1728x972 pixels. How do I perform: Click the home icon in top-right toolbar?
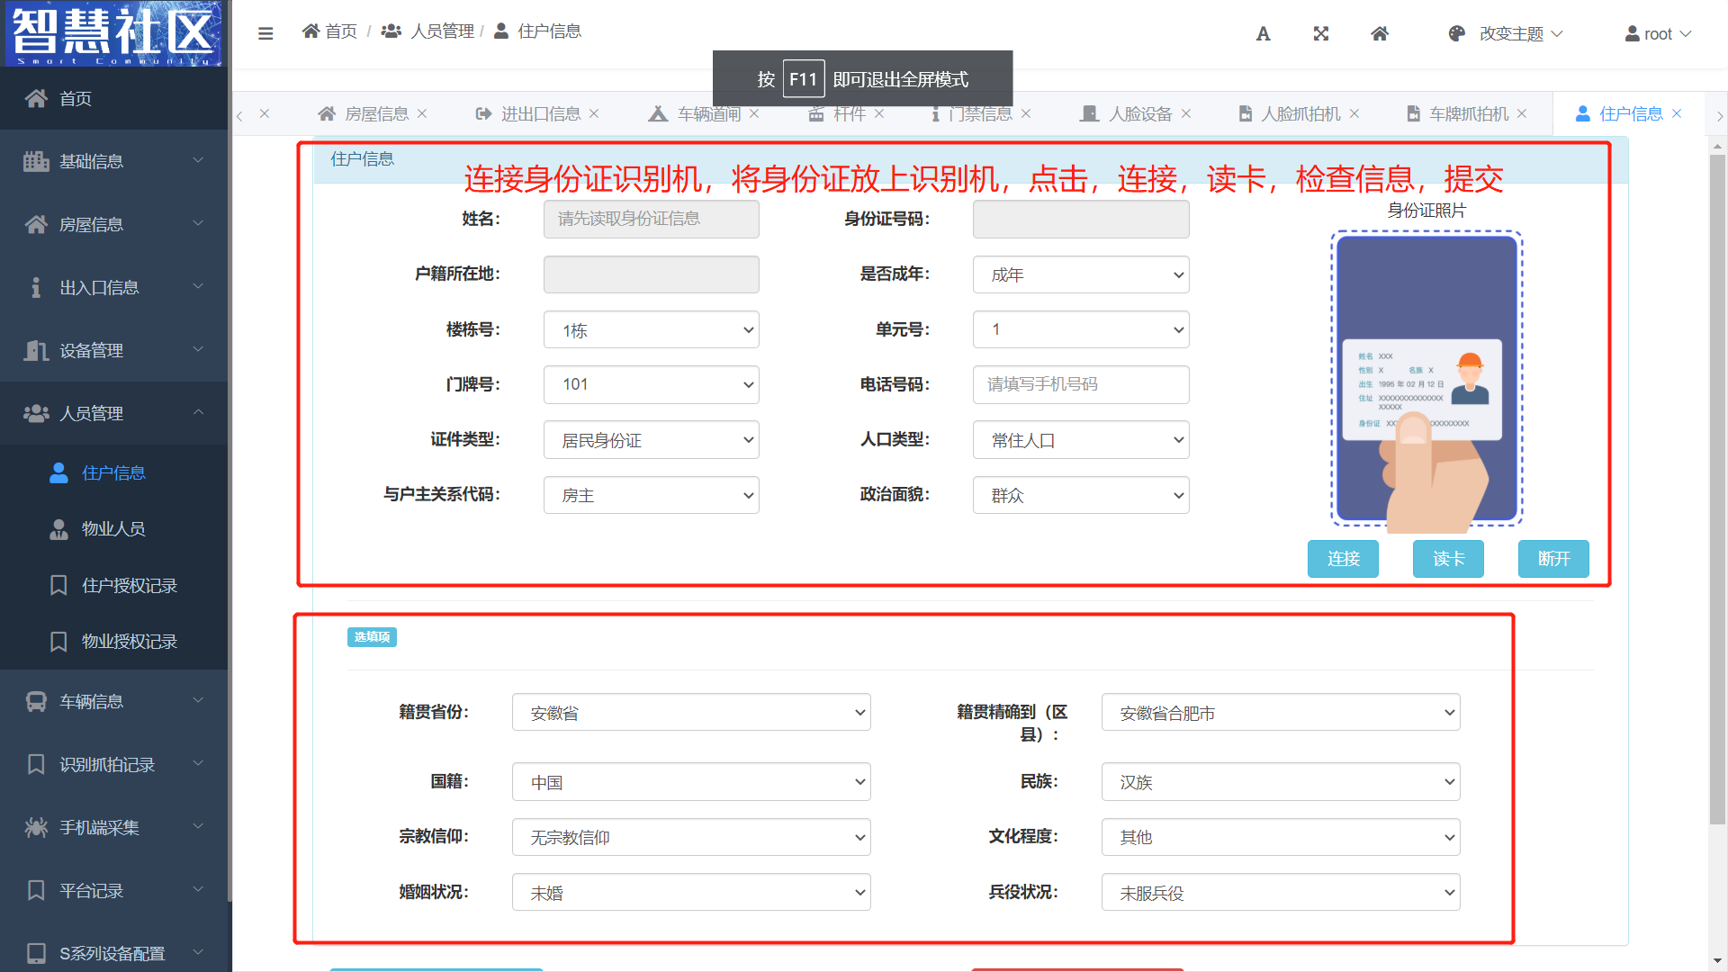point(1379,33)
